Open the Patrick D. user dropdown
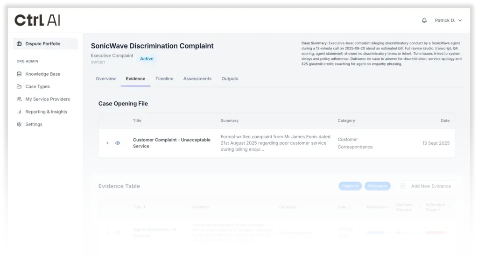 pyautogui.click(x=448, y=21)
